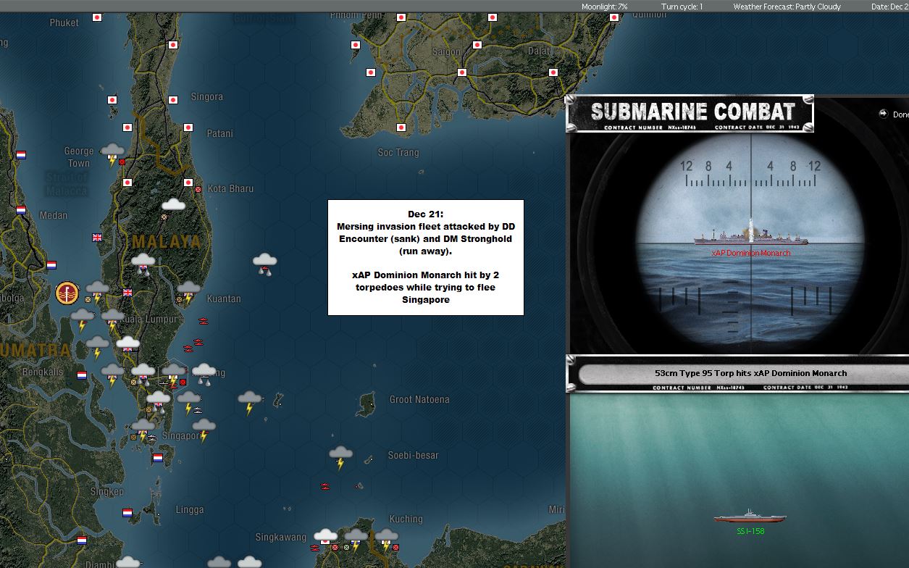This screenshot has height=568, width=909.
Task: Click the Dutch flag left of Medan
Action: tap(21, 210)
